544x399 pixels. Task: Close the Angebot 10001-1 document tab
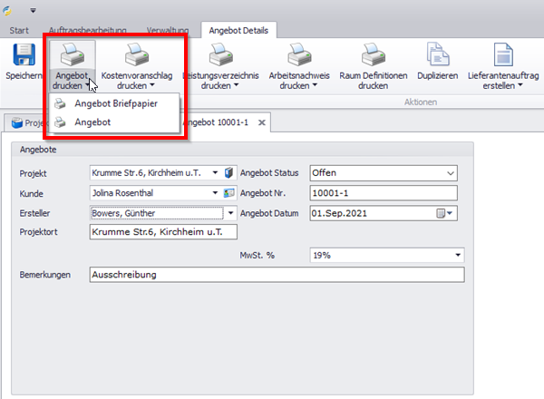261,122
